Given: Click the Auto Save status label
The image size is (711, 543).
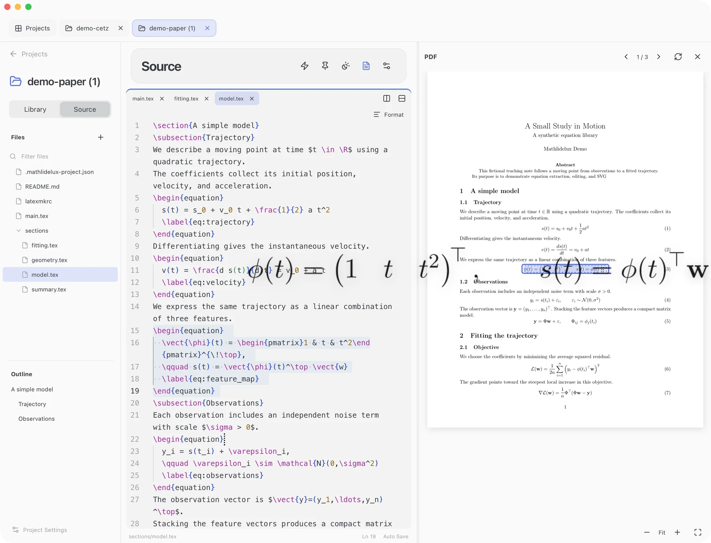Looking at the screenshot, I should point(396,536).
